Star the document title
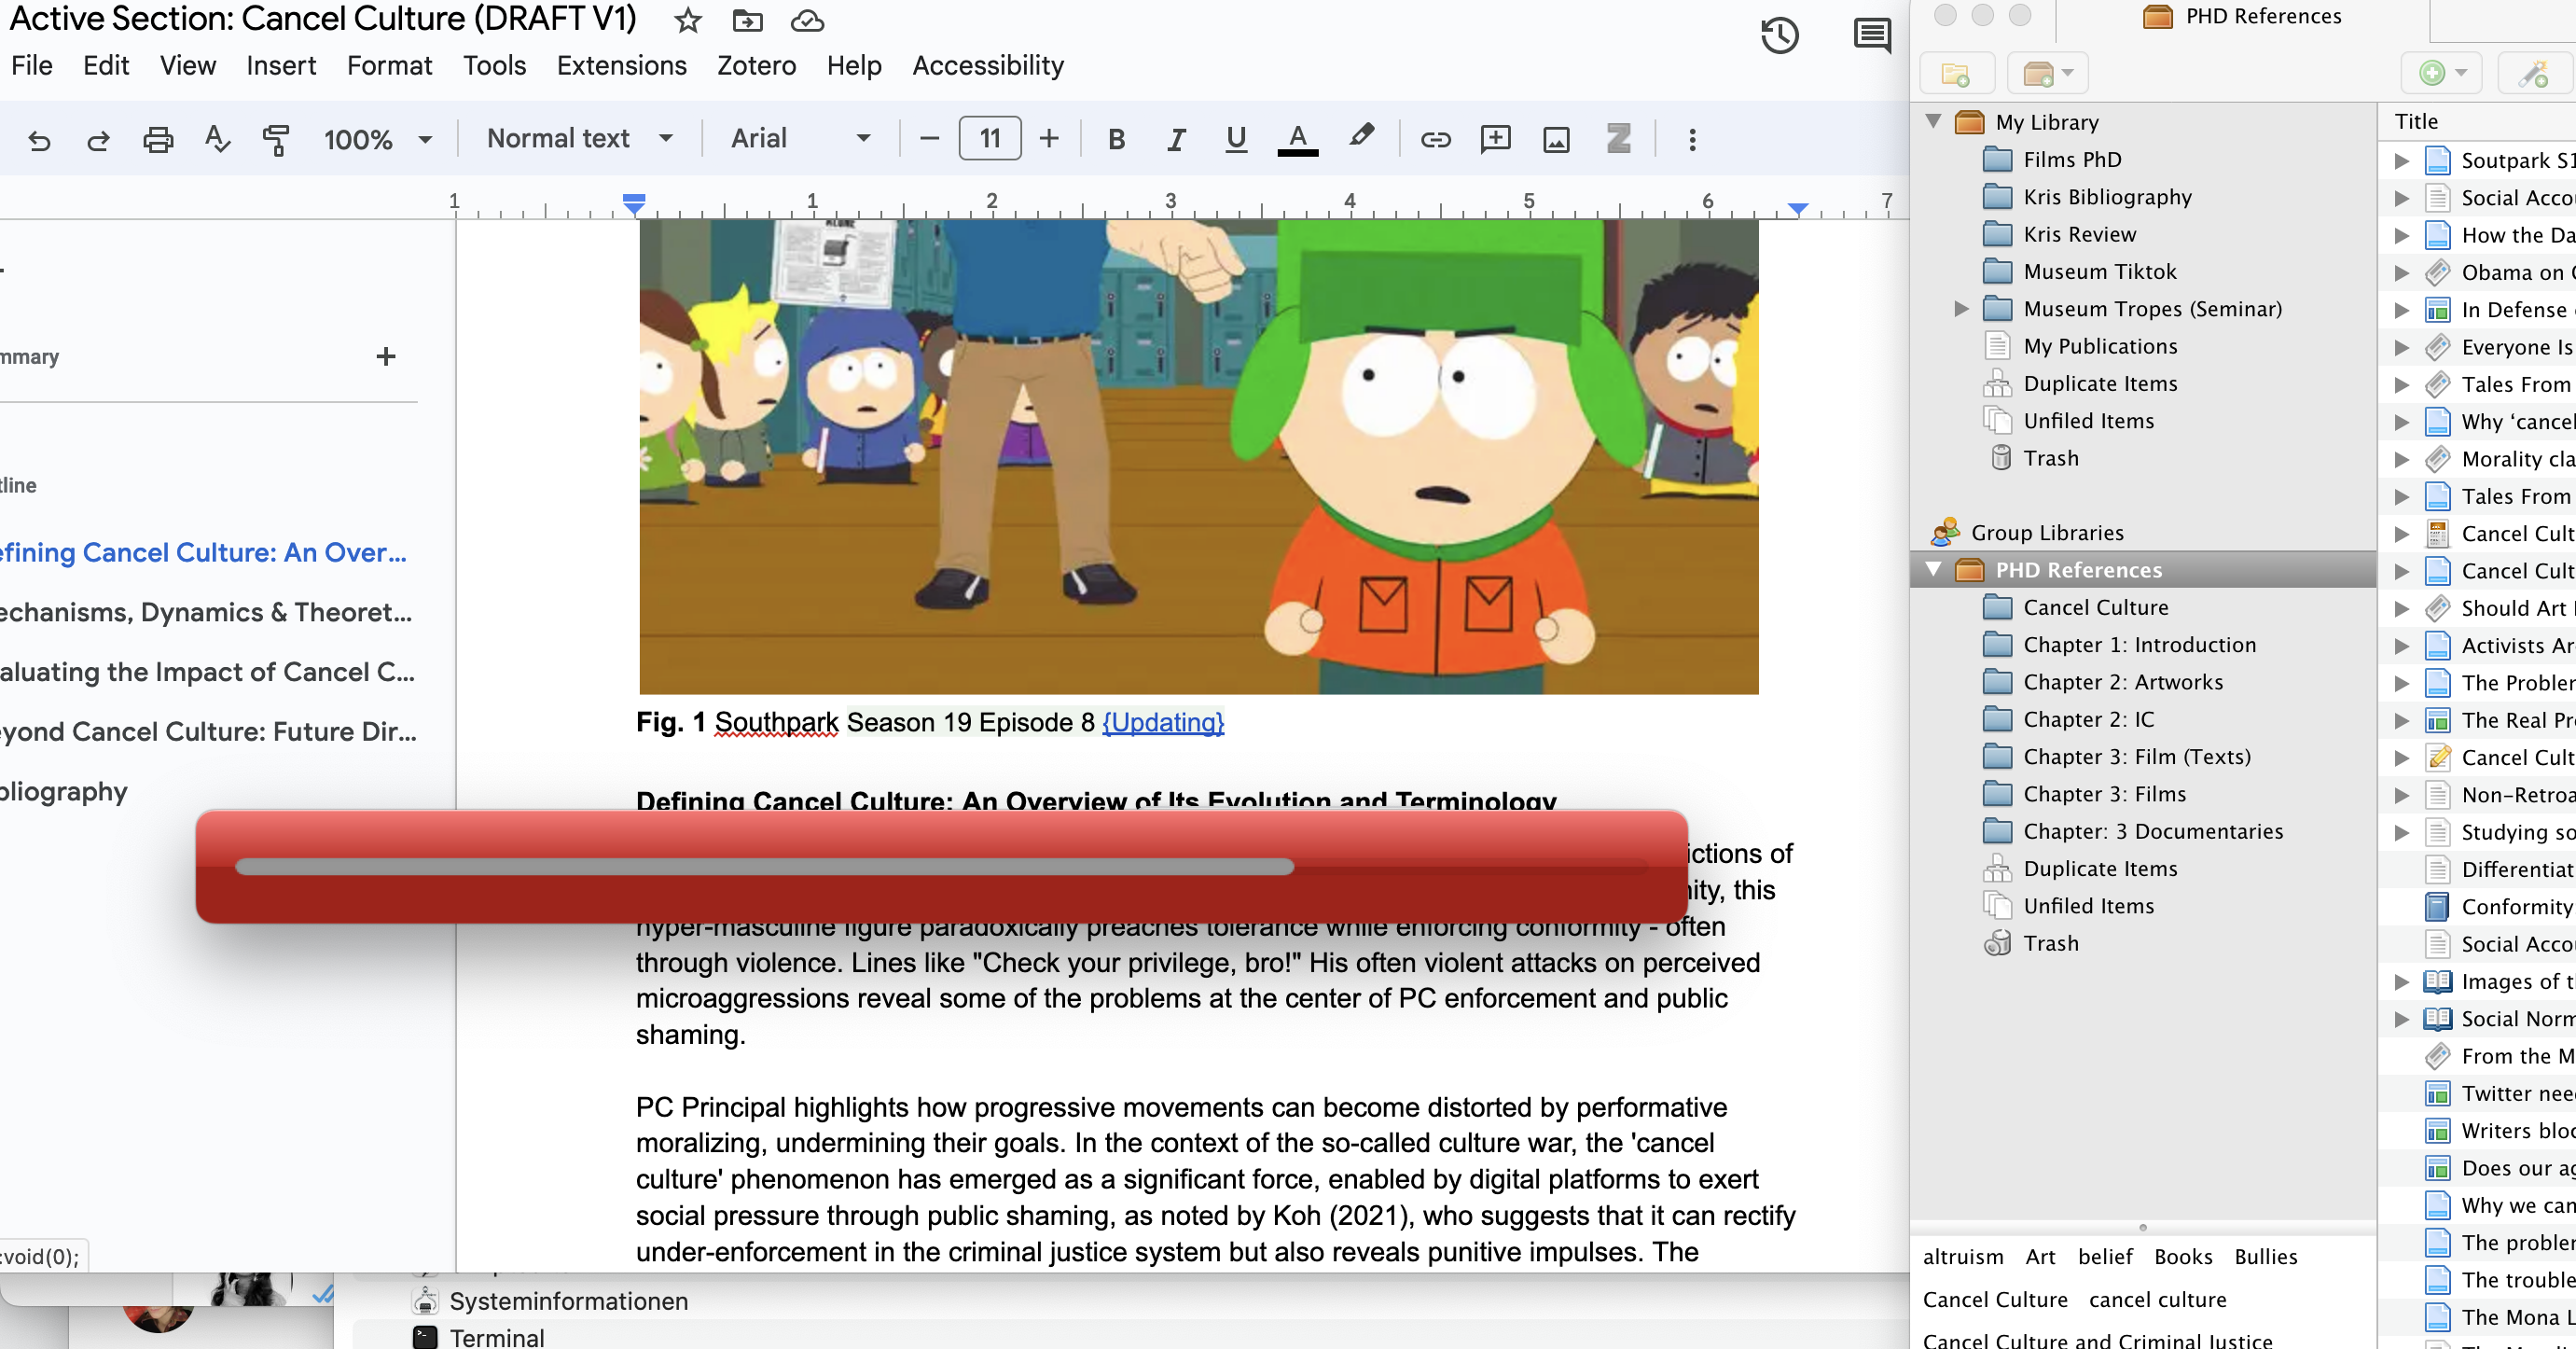This screenshot has height=1349, width=2576. pos(687,21)
